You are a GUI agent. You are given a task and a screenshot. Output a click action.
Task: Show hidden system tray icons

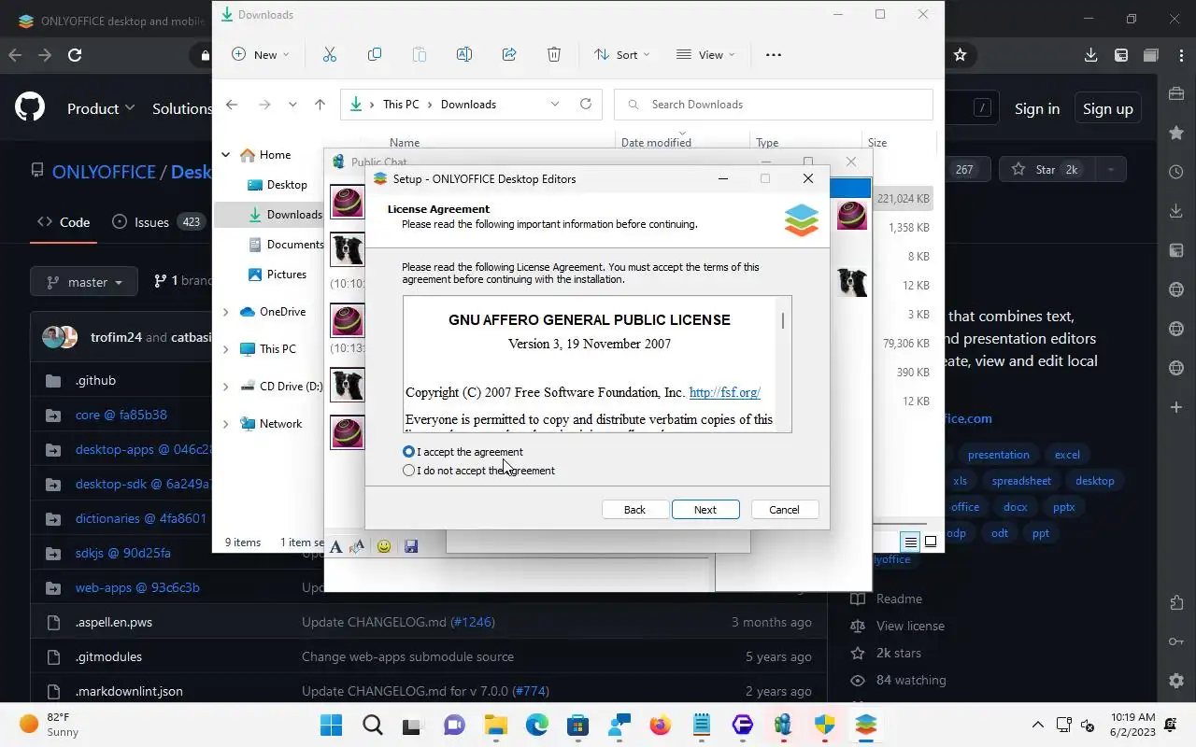tap(1037, 725)
